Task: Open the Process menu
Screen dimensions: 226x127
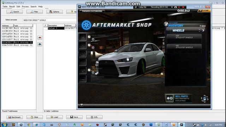Action: click(x=25, y=7)
